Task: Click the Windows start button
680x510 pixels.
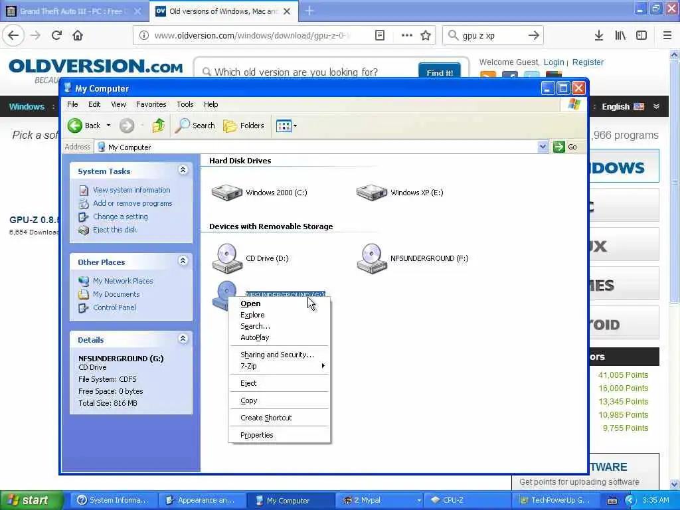Action: 31,500
